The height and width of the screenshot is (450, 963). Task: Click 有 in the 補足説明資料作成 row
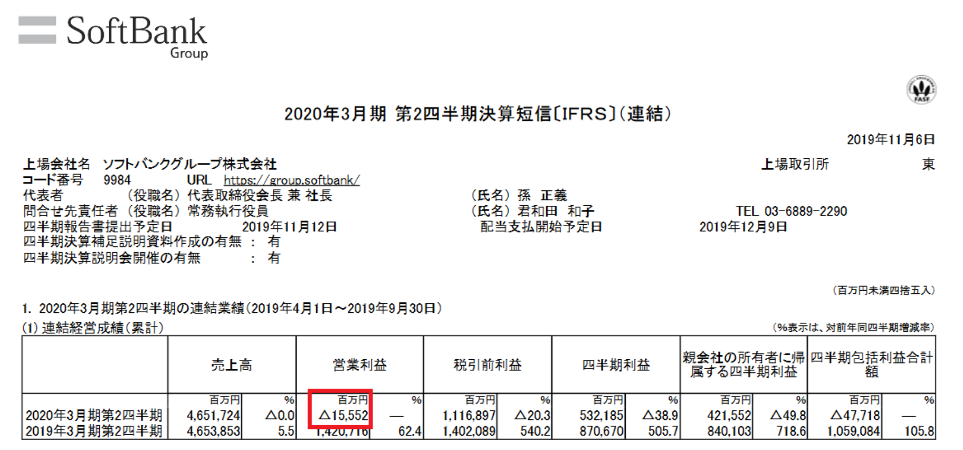(274, 242)
